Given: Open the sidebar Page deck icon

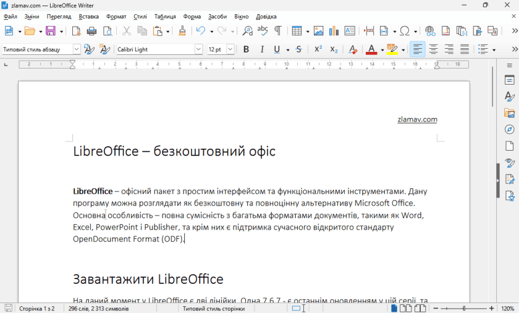Looking at the screenshot, I should pos(509,146).
